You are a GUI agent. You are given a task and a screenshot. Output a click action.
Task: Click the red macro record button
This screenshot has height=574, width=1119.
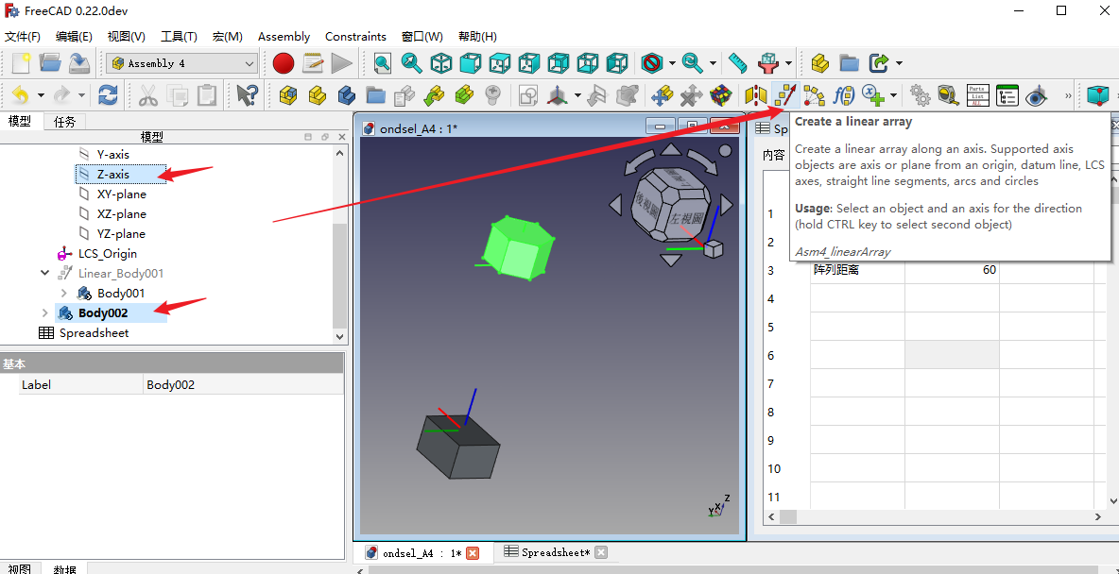[x=284, y=63]
